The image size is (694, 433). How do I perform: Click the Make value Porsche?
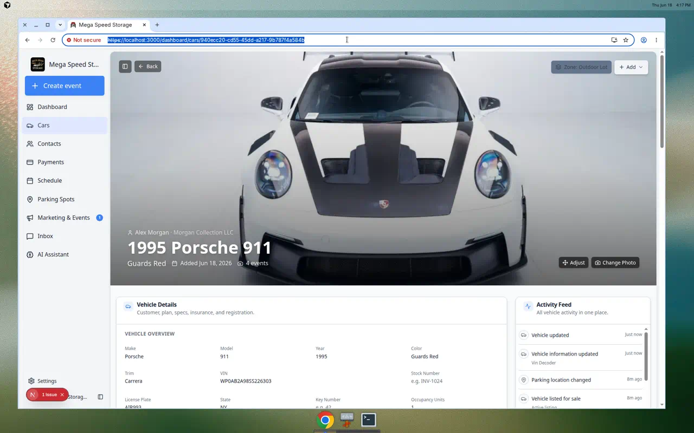coord(134,357)
